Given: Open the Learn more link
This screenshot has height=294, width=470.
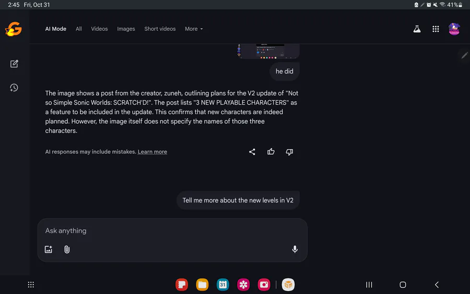Looking at the screenshot, I should (x=152, y=151).
